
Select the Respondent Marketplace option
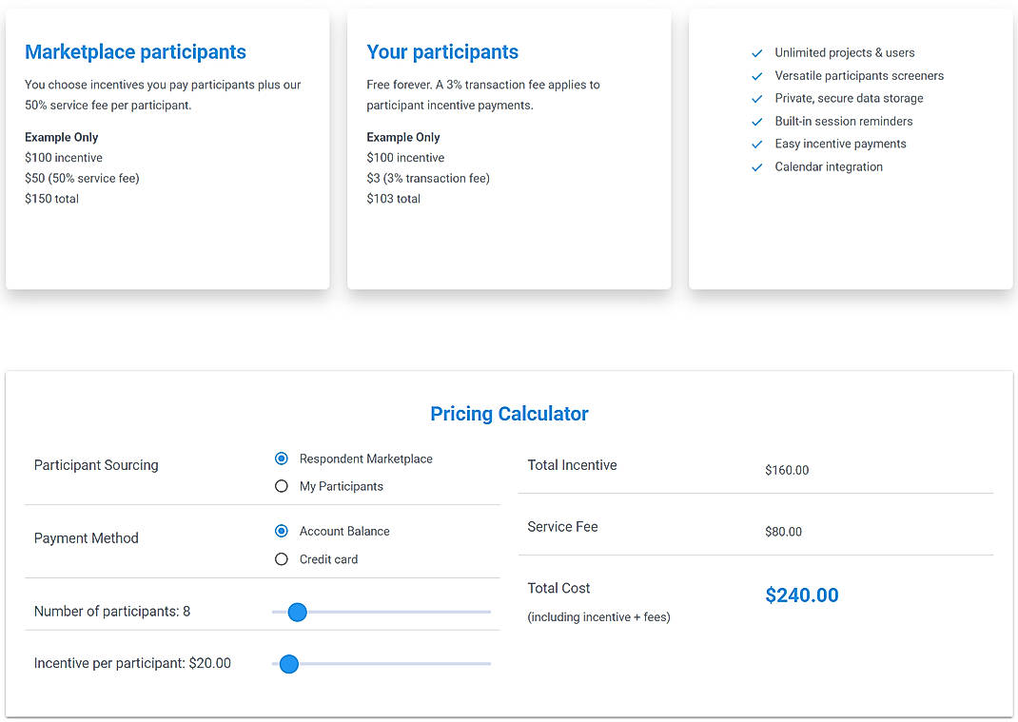pos(281,459)
